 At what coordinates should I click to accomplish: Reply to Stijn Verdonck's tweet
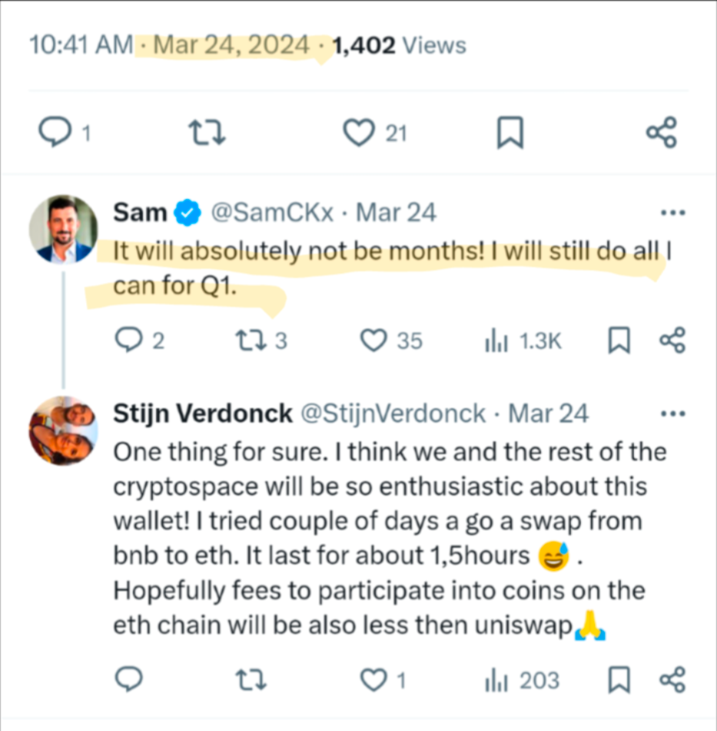[129, 680]
